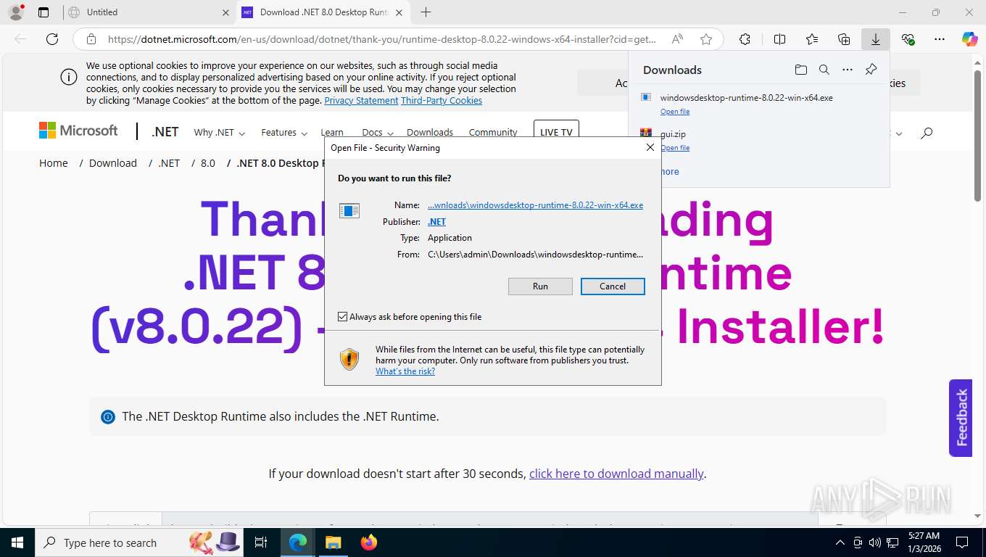Toggle split screen icon

[x=779, y=39]
